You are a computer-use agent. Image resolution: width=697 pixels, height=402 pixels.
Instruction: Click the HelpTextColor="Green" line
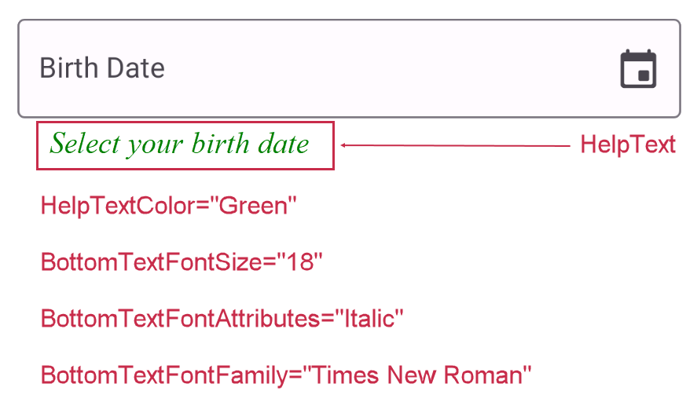tap(169, 206)
